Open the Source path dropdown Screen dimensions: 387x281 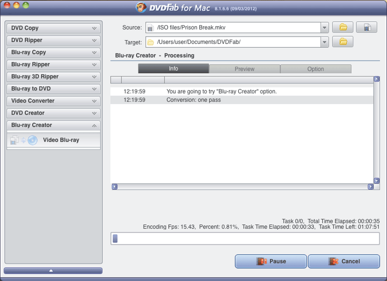click(x=324, y=28)
